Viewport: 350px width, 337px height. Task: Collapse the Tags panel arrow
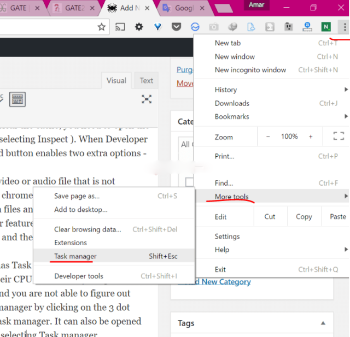coord(323,323)
